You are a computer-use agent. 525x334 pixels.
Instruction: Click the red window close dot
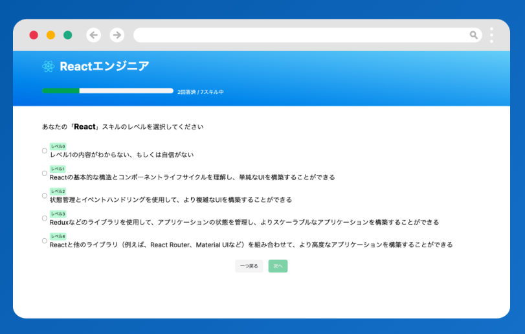pyautogui.click(x=34, y=35)
